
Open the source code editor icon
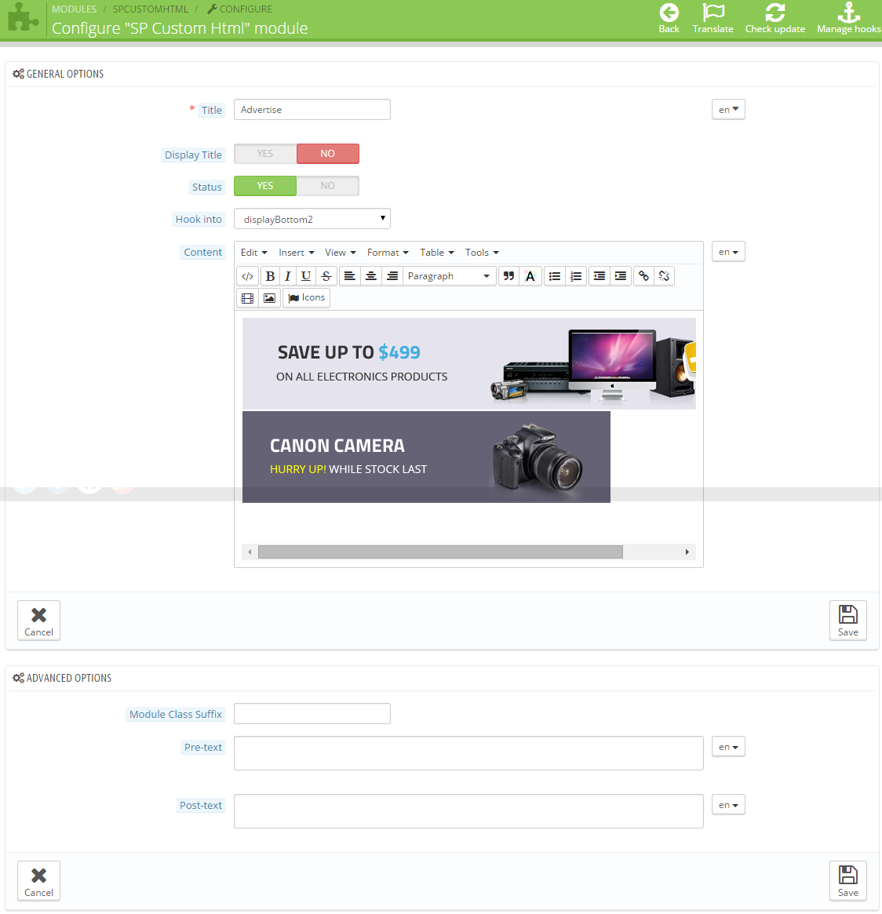247,276
